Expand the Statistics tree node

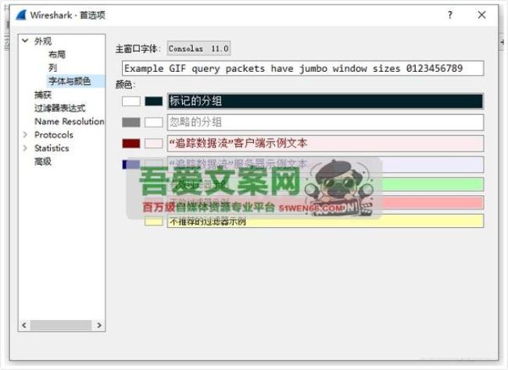click(25, 148)
